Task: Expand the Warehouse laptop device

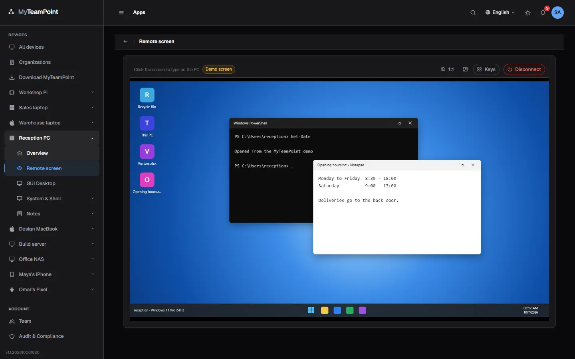Action: pos(52,123)
